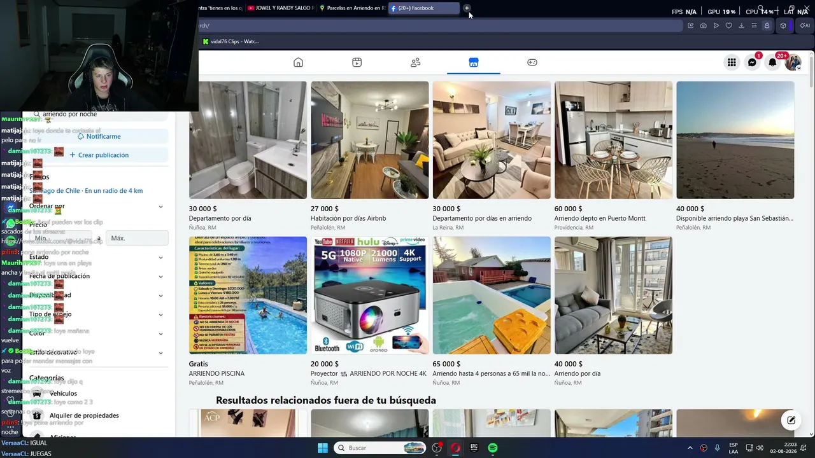Open the Facebook Home tab icon
The width and height of the screenshot is (815, 458).
[298, 62]
